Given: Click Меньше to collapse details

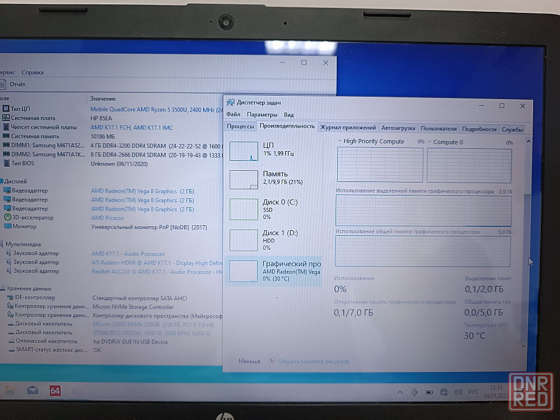Looking at the screenshot, I should tap(249, 361).
